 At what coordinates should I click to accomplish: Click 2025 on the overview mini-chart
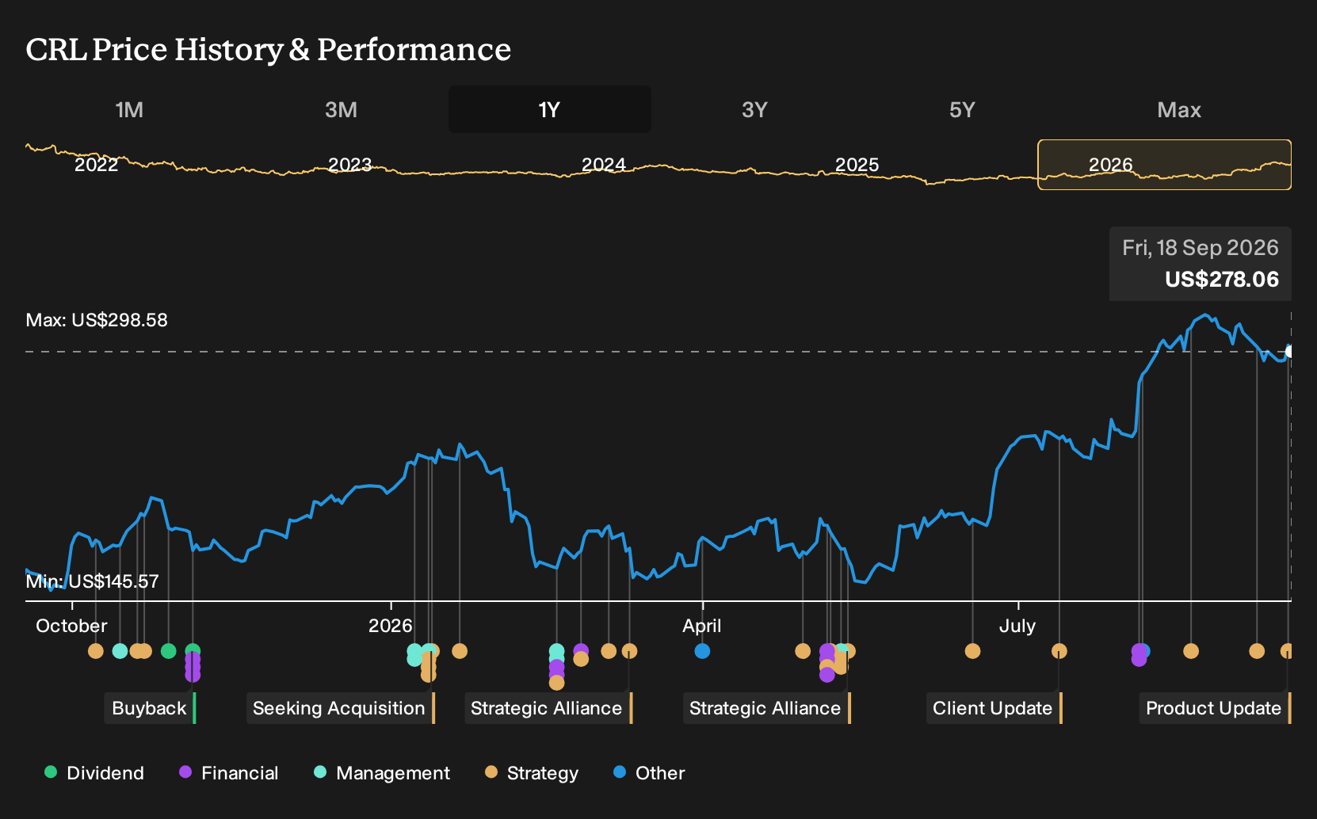[x=857, y=165]
